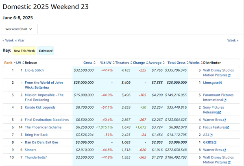Click the Estimated key badge
The image size is (244, 166).
[x=46, y=50]
